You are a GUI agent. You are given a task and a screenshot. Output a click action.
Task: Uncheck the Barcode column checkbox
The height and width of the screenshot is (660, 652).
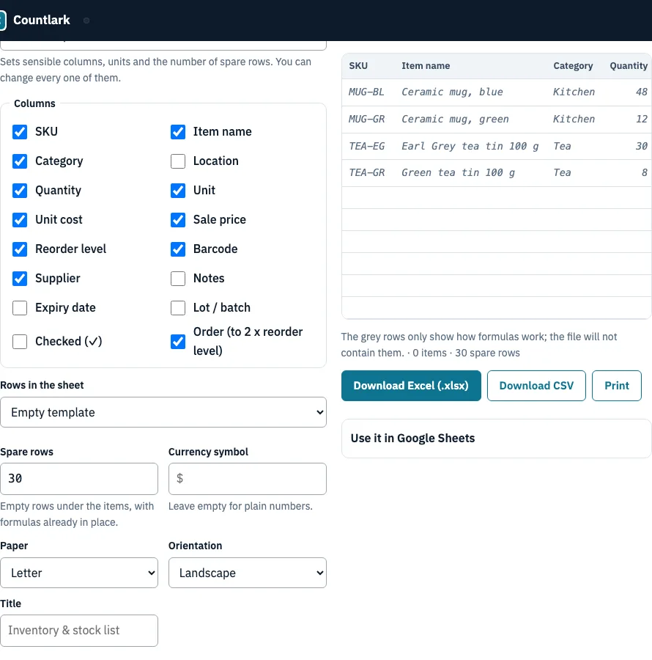coord(178,249)
